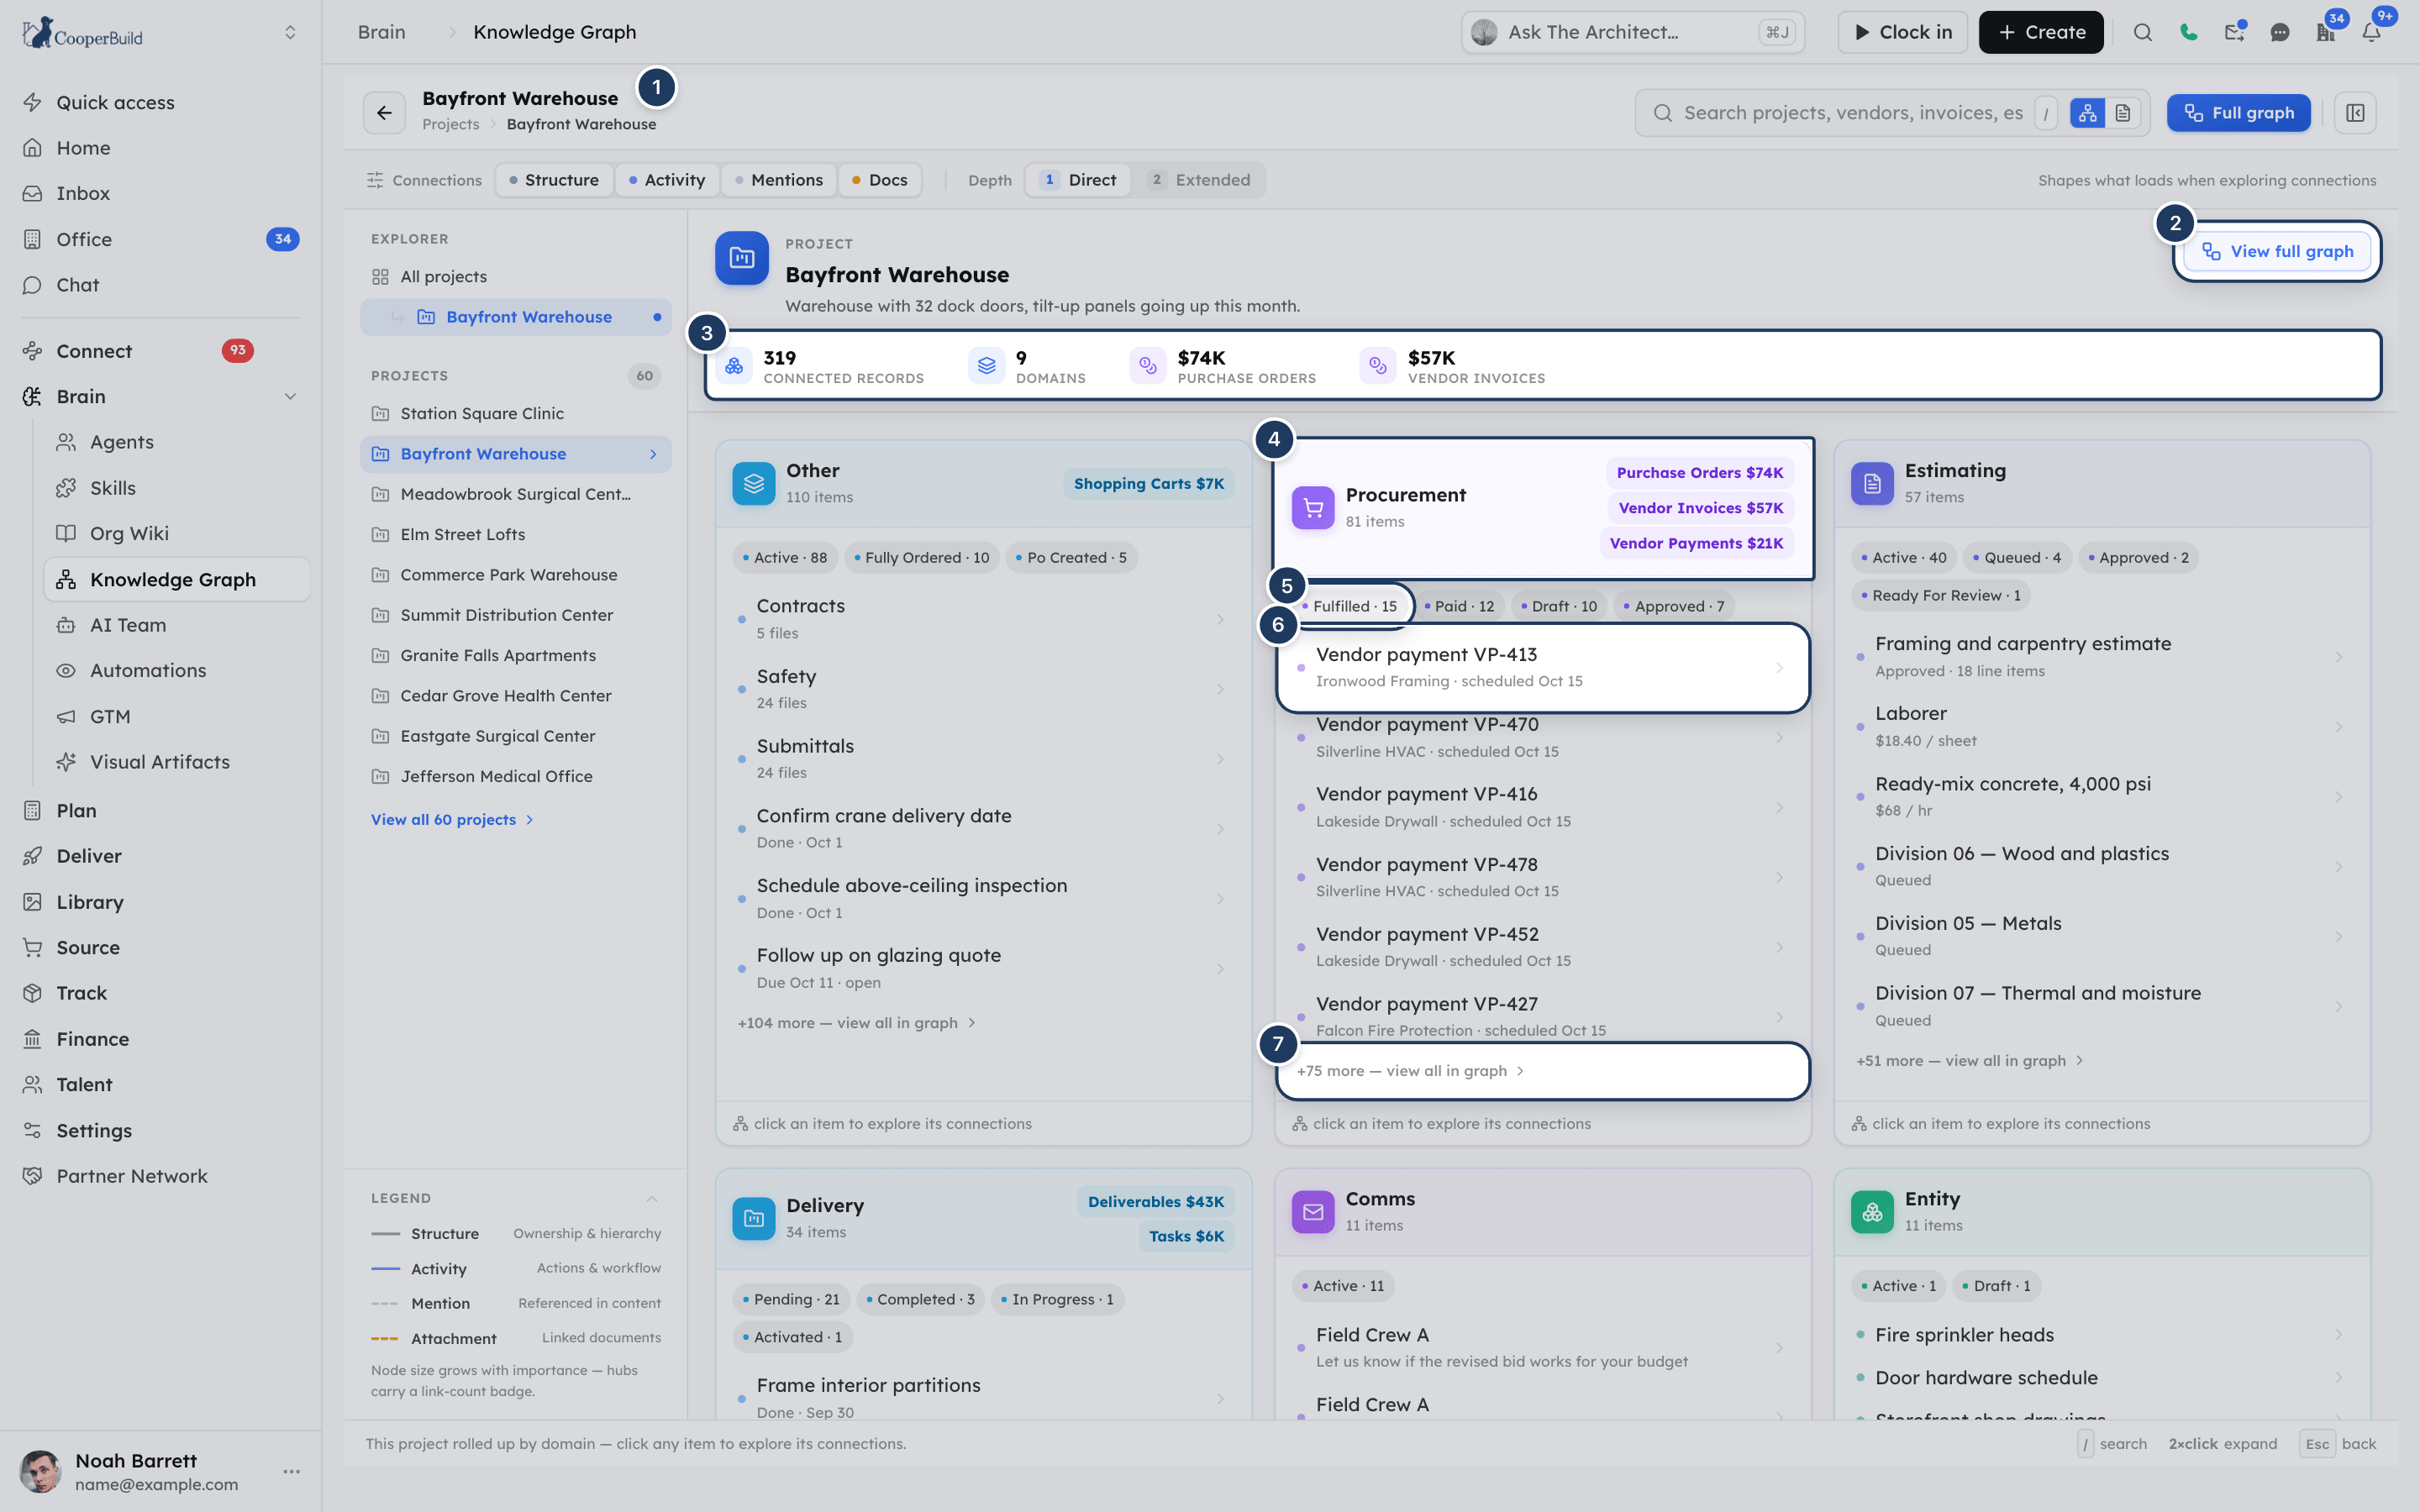Open the global search magnifier icon
Viewport: 2420px width, 1512px height.
pyautogui.click(x=2142, y=32)
